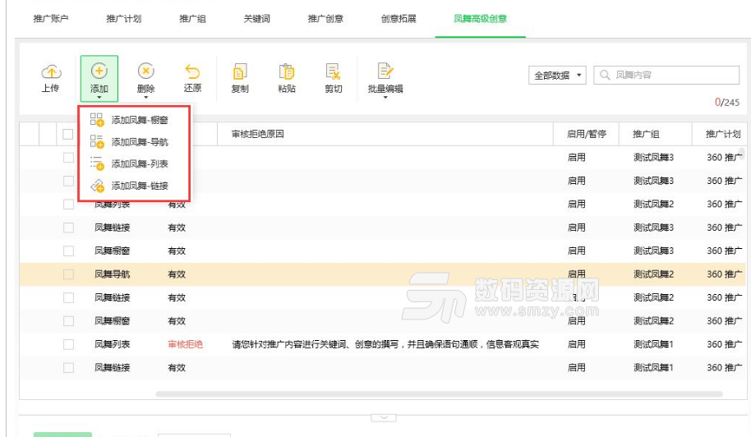Click the Batch Edit (批量编辑) icon
The height and width of the screenshot is (437, 751).
(385, 71)
